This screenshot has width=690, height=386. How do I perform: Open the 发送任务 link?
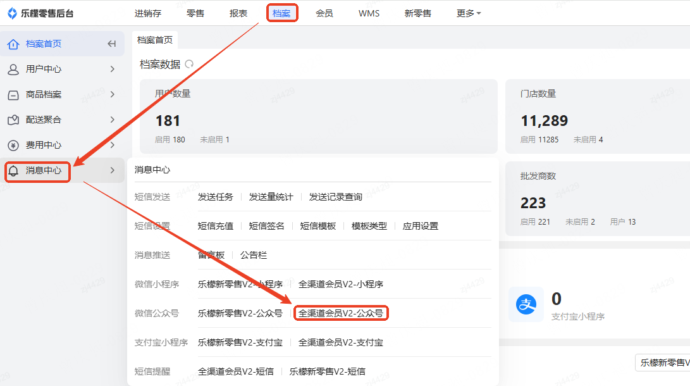(215, 197)
